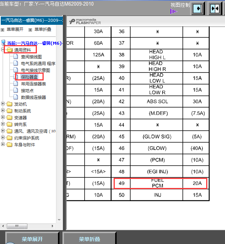
Task: Click the 视图控制 label
Action: tap(180, 5)
